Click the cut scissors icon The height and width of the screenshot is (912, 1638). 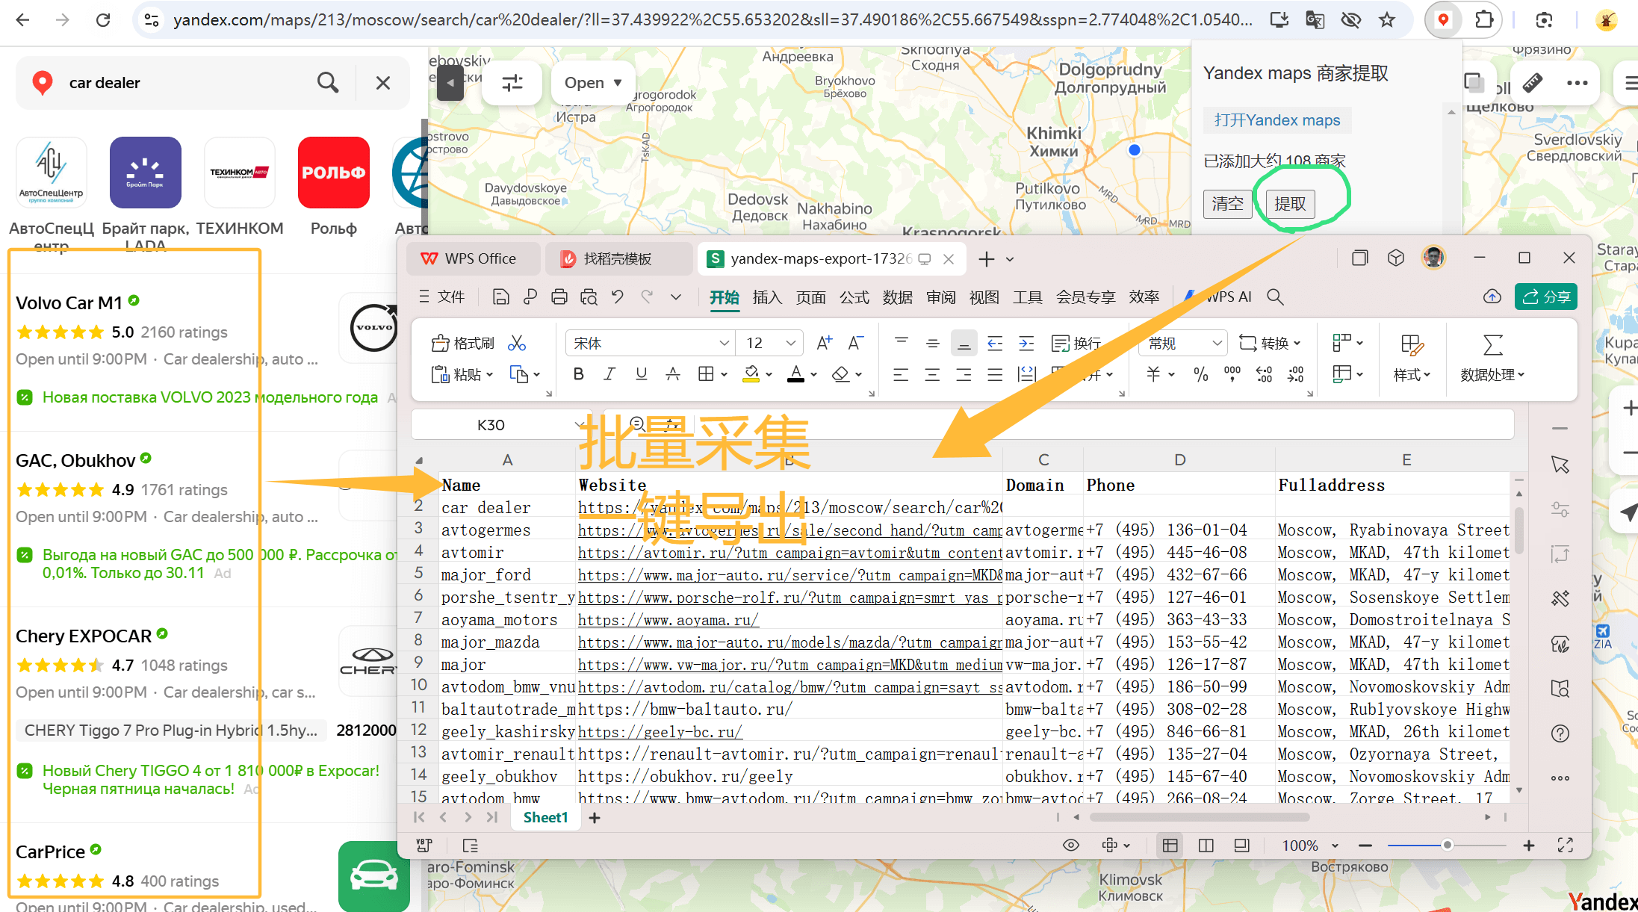(x=517, y=343)
